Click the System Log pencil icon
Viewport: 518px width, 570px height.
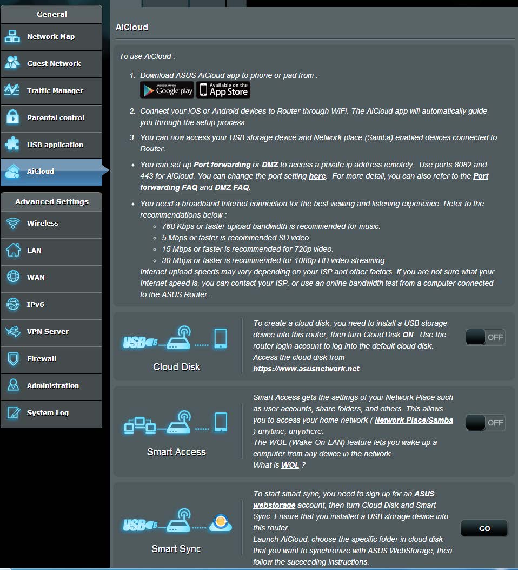pos(14,412)
